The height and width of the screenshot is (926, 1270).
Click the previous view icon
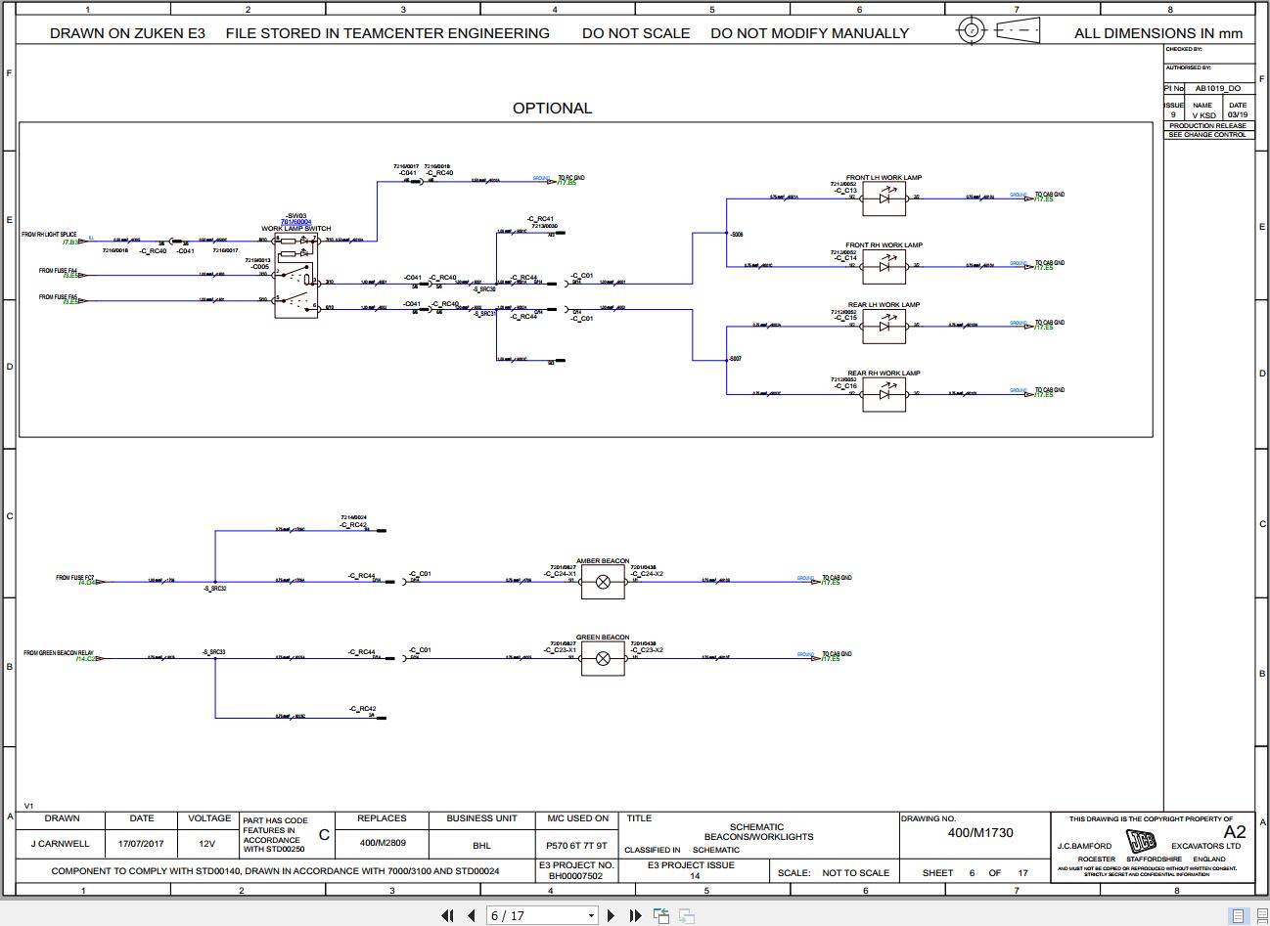(662, 915)
